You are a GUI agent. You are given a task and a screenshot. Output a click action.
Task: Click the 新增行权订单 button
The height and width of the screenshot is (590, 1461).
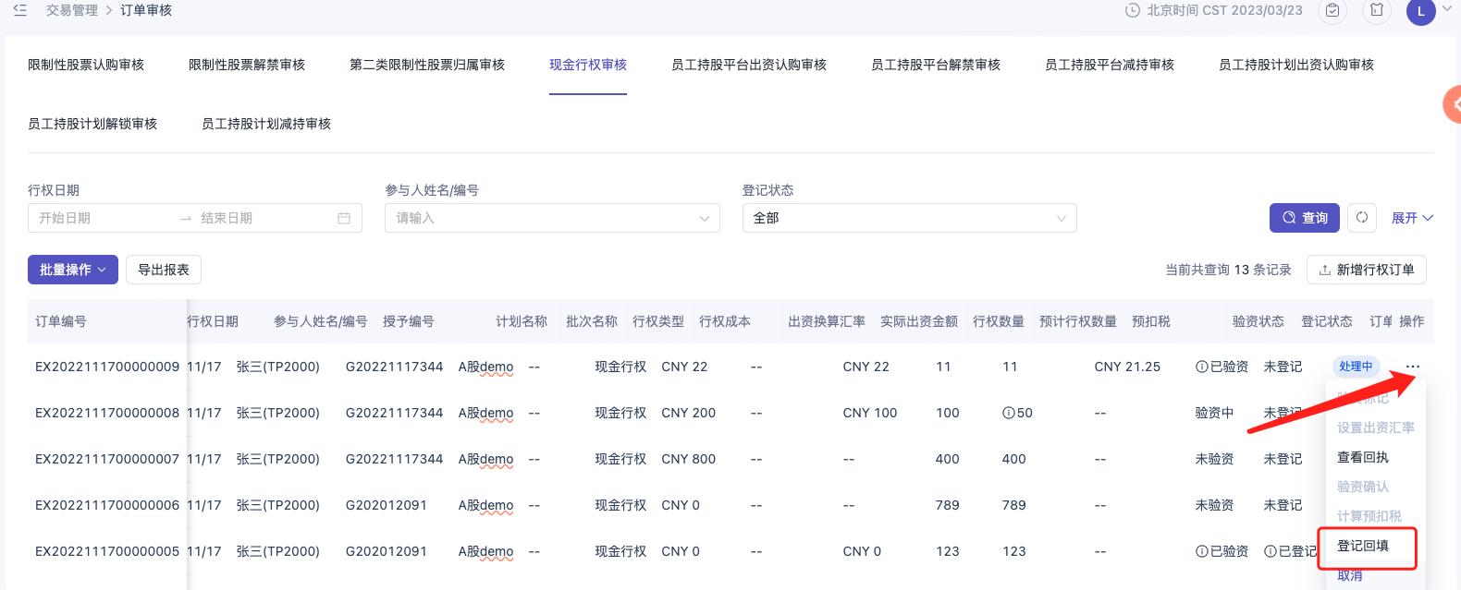pyautogui.click(x=1367, y=270)
